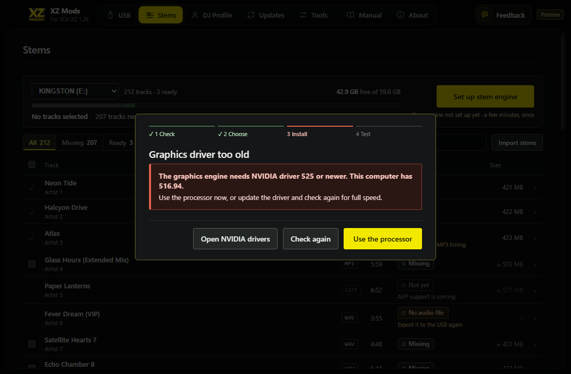Viewport: 571px width, 374px height.
Task: Click Open NVIDIA drivers button
Action: pyautogui.click(x=235, y=239)
